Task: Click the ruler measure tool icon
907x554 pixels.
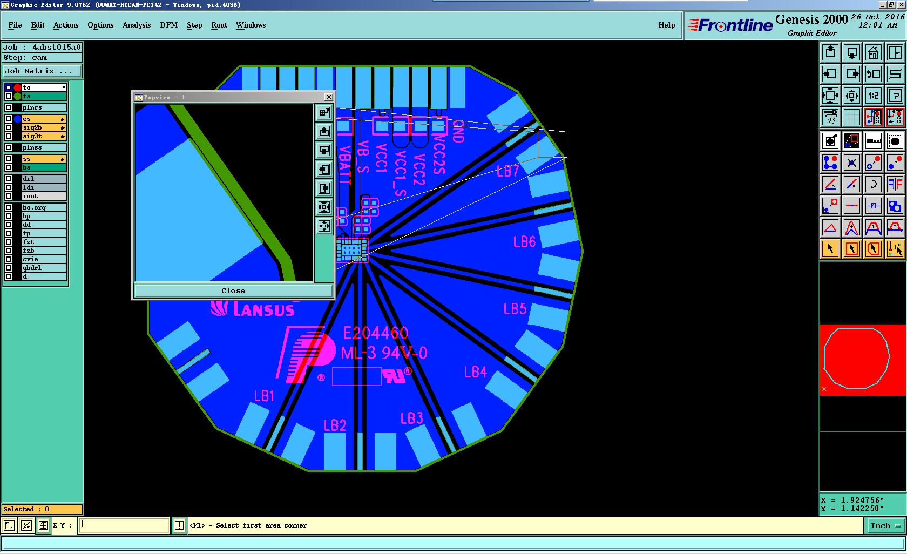Action: pyautogui.click(x=874, y=141)
